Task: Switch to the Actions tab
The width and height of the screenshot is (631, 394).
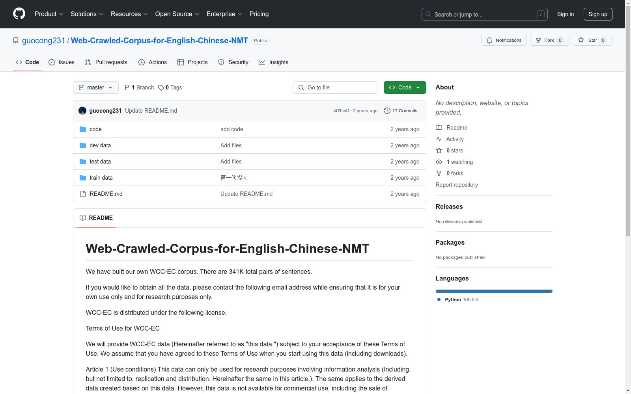Action: [x=153, y=62]
